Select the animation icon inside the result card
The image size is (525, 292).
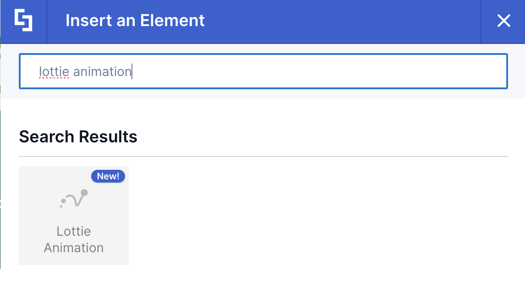(73, 199)
